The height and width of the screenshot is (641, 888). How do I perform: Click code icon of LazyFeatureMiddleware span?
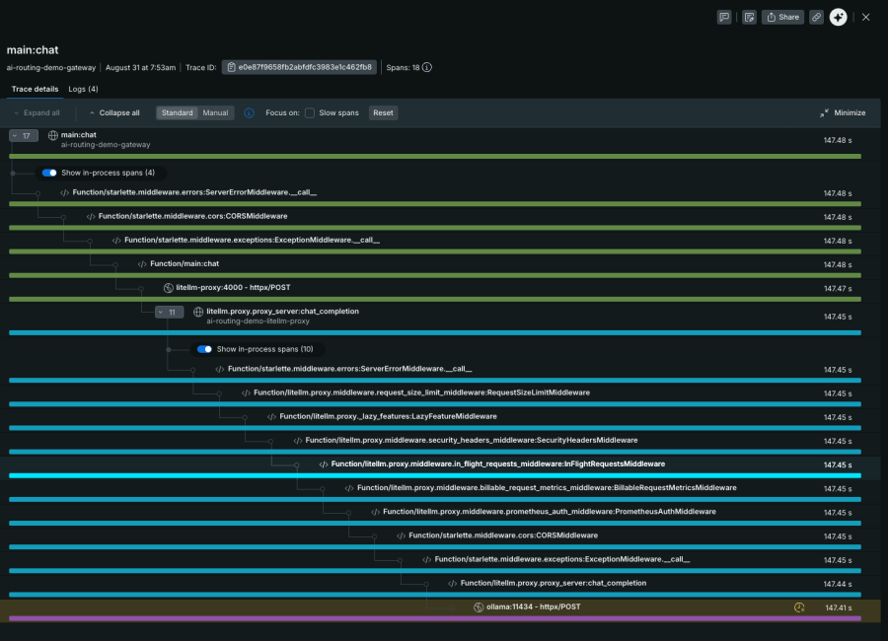pos(271,417)
